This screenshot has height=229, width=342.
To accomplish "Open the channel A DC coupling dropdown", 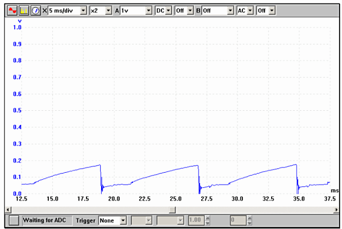I will tap(168, 10).
